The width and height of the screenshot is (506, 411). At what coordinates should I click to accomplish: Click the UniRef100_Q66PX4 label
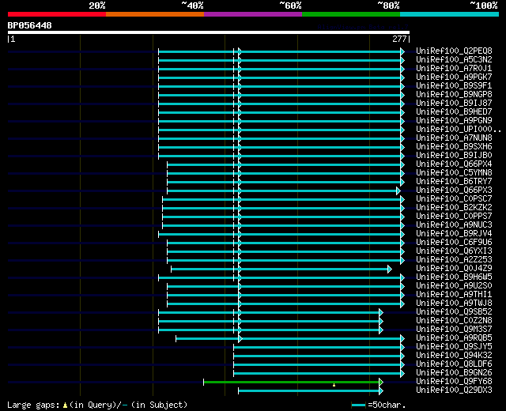(454, 164)
